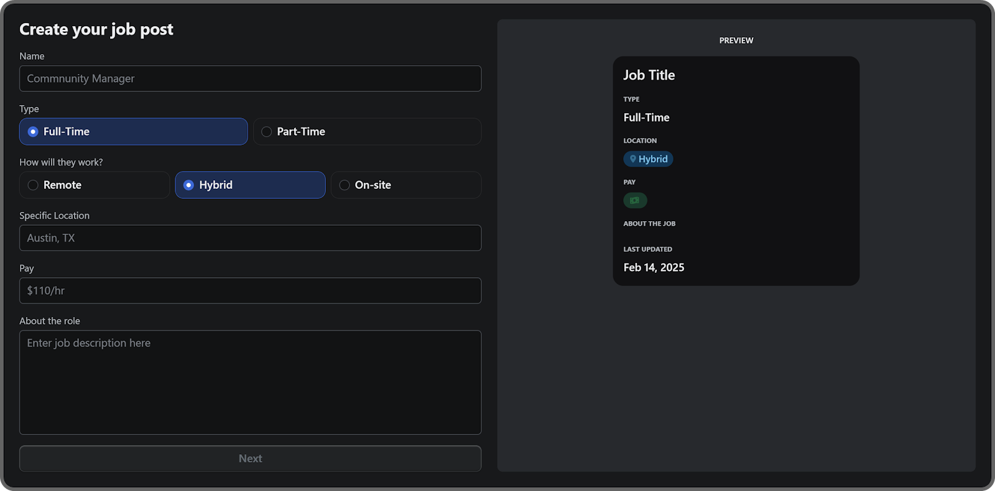Viewport: 995px width, 491px height.
Task: Choose Remote as the work arrangement
Action: pos(95,185)
